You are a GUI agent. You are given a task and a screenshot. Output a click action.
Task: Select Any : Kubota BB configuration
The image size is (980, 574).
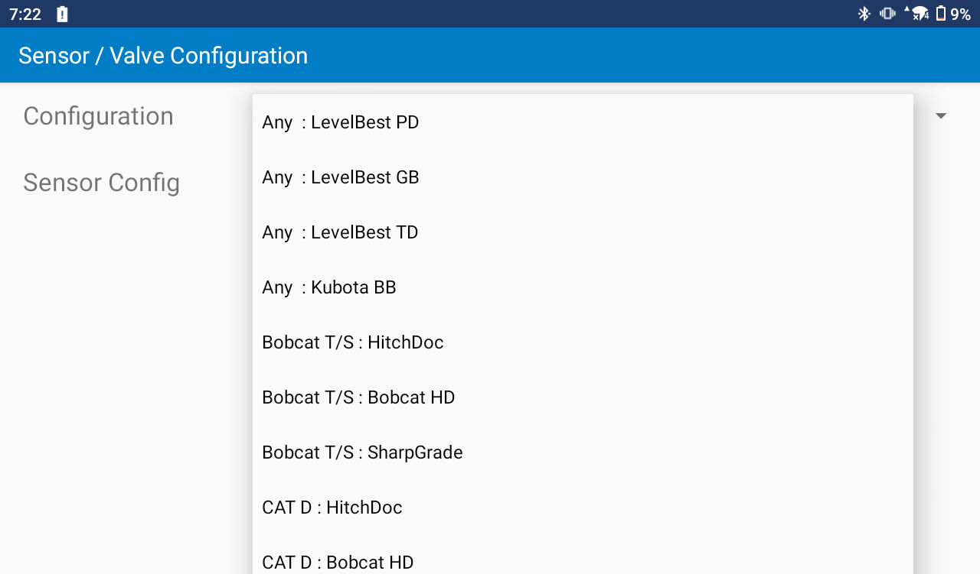583,287
